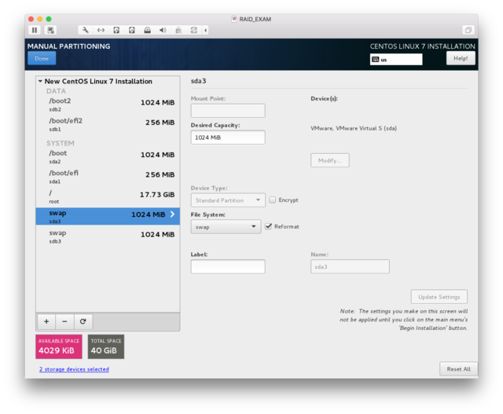Click the network adapter arrows icon
503x414 pixels.
point(101,30)
